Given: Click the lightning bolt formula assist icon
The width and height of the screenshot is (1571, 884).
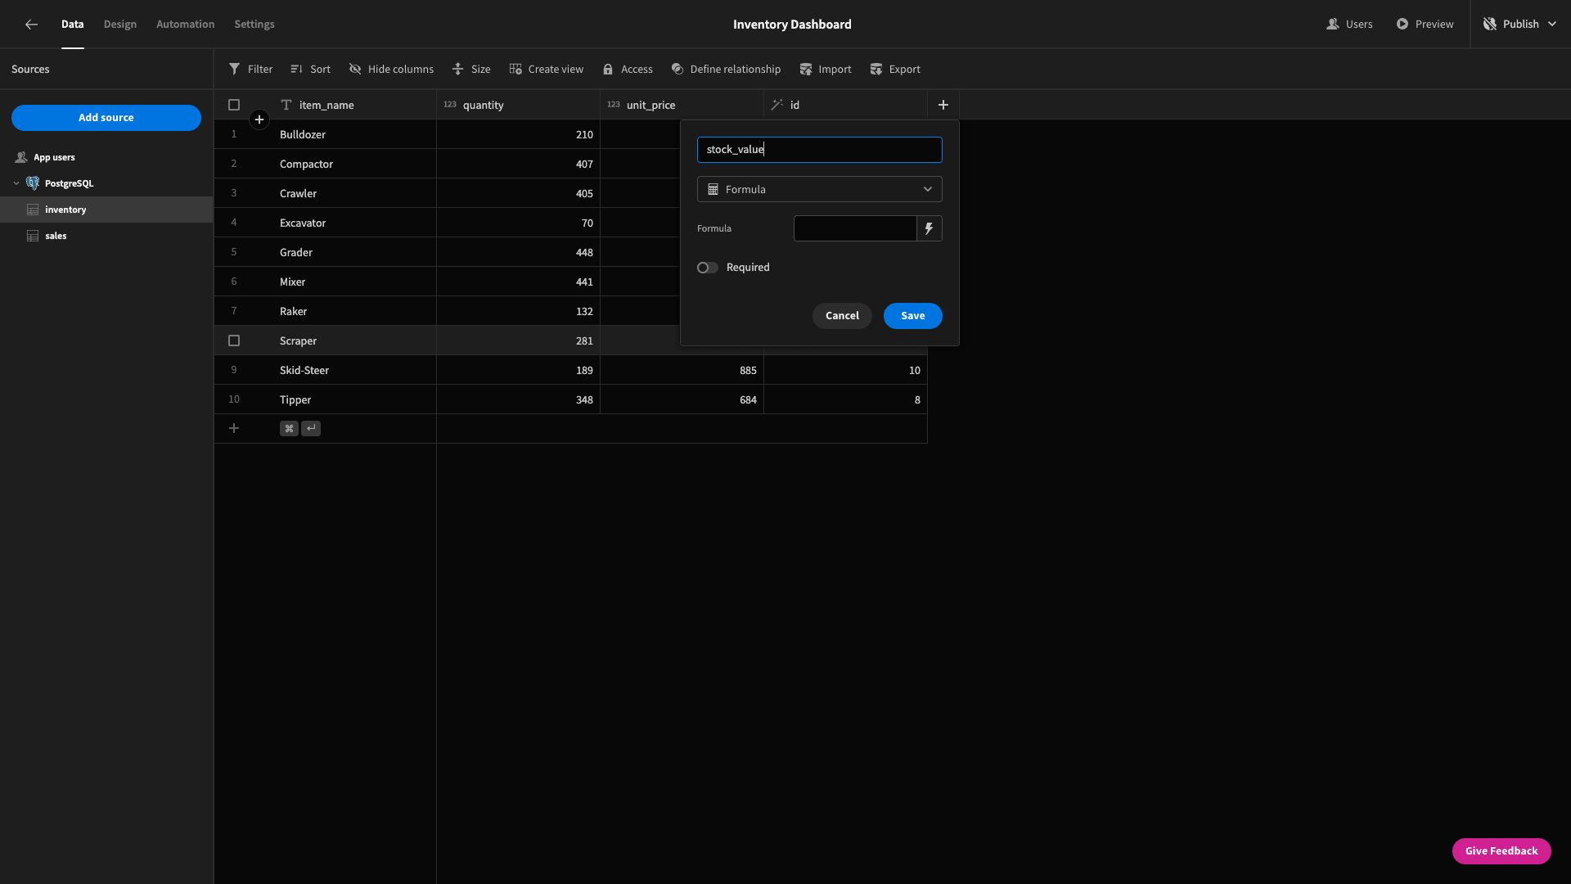Looking at the screenshot, I should click(x=929, y=228).
